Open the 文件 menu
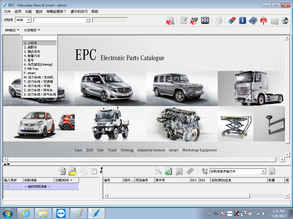 (x=7, y=11)
